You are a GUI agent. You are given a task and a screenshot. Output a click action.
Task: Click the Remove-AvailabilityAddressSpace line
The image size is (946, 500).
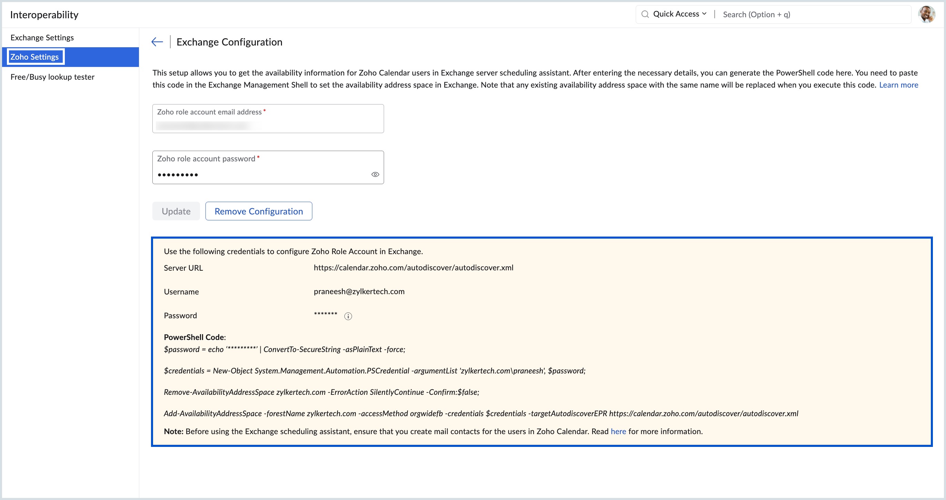coord(321,392)
